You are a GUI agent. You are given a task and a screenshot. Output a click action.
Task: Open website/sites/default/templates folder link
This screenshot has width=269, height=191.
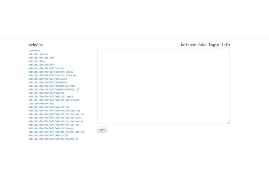48,82
